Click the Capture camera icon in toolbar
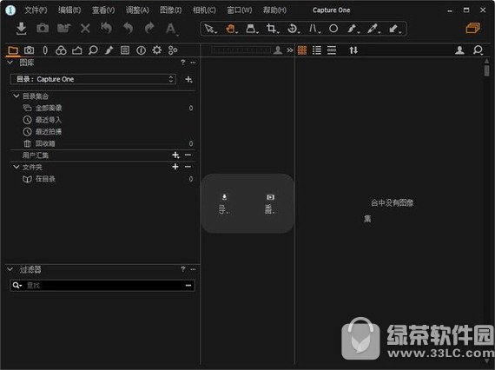 tap(43, 29)
